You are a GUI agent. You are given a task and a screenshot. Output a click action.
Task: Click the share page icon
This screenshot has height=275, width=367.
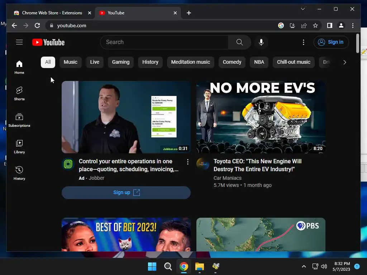[x=304, y=25]
